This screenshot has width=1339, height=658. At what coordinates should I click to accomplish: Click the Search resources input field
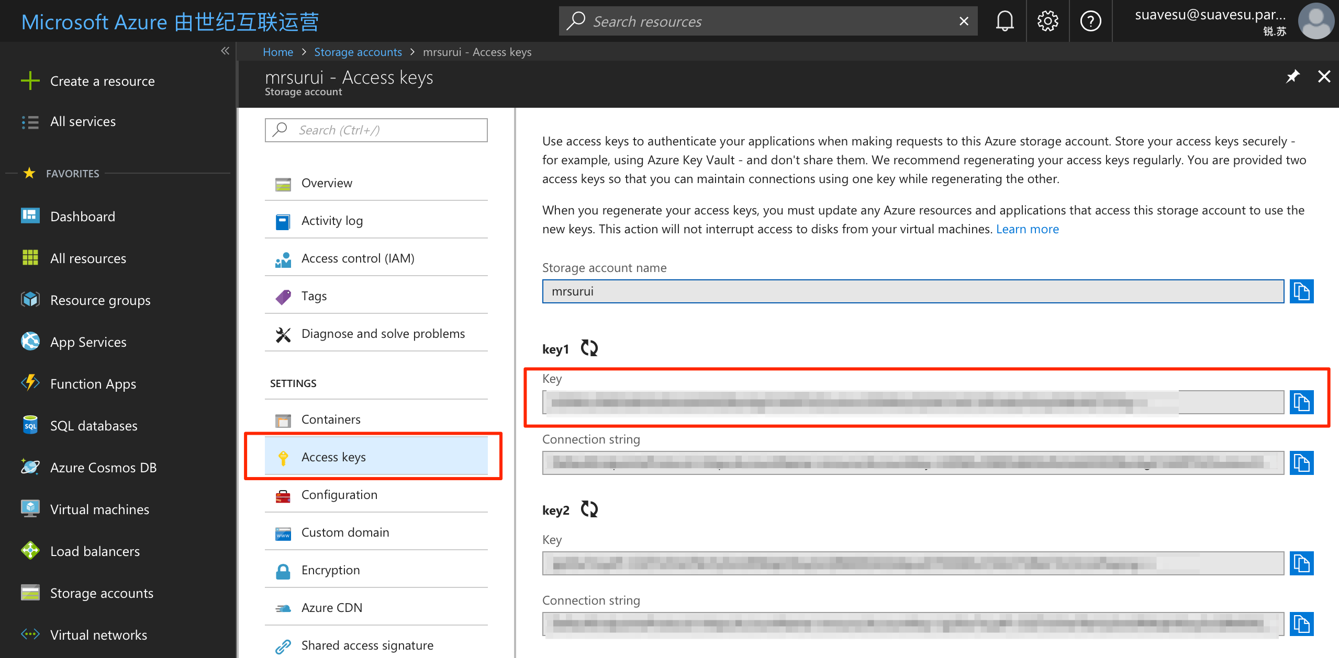[733, 21]
